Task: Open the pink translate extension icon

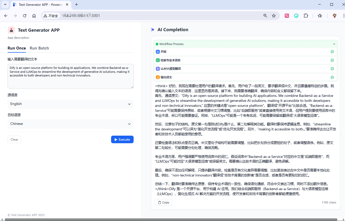Action: pyautogui.click(x=287, y=16)
